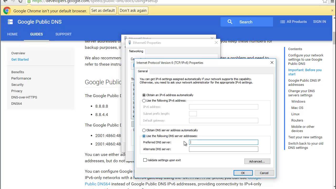The image size is (336, 189).
Task: Dismiss the default browser infobar
Action: click(332, 11)
